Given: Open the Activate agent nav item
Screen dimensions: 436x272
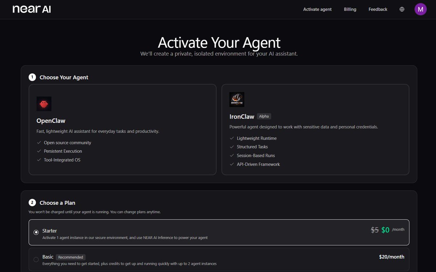Looking at the screenshot, I should [317, 9].
